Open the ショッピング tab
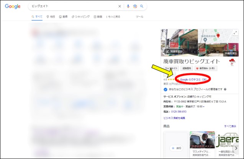Image resolution: width=244 pixels, height=159 pixels. 80,16
